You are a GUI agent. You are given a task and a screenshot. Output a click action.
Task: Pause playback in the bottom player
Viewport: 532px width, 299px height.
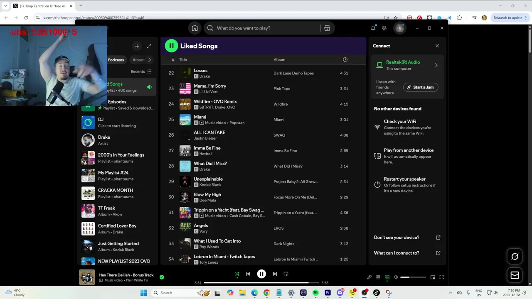pos(261,274)
